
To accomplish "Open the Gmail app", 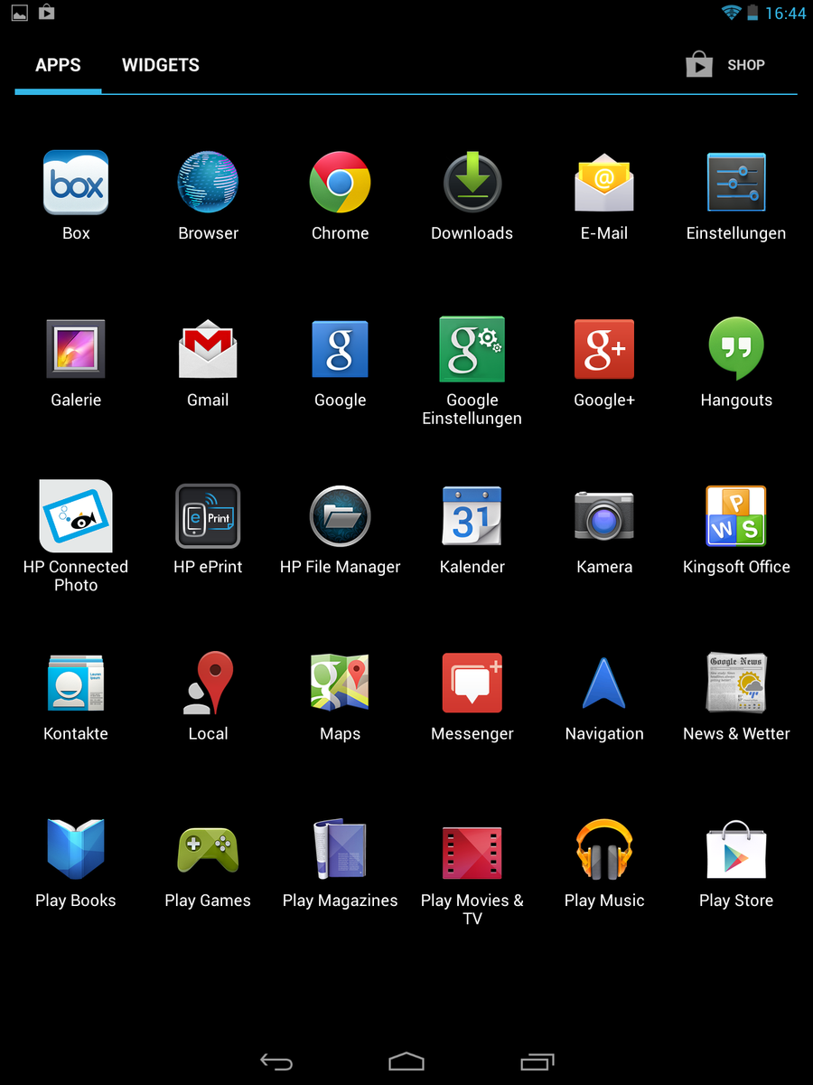I will pos(208,349).
